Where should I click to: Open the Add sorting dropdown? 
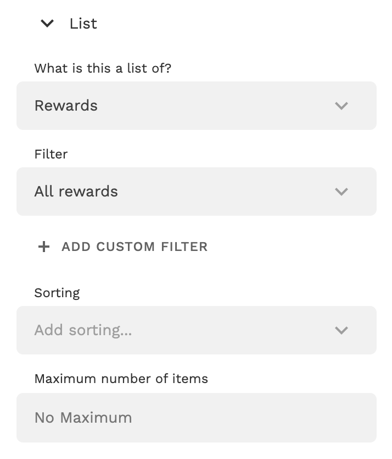pyautogui.click(x=197, y=330)
